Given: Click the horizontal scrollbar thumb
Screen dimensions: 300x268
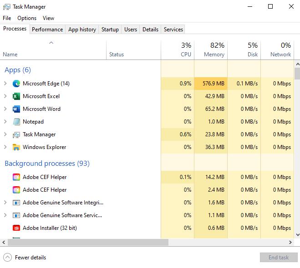Looking at the screenshot, I should pos(88,242).
